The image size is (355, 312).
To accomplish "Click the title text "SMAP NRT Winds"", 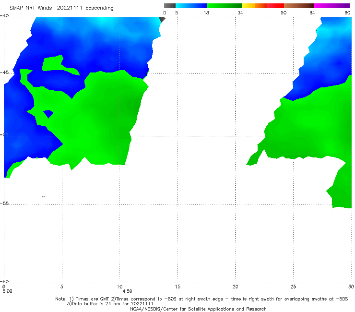I will coord(31,8).
